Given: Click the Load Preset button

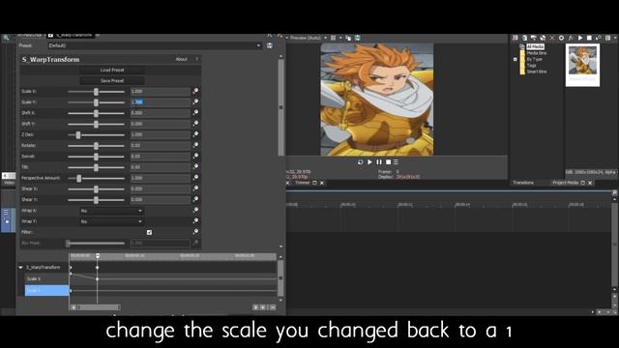Looking at the screenshot, I should click(112, 70).
